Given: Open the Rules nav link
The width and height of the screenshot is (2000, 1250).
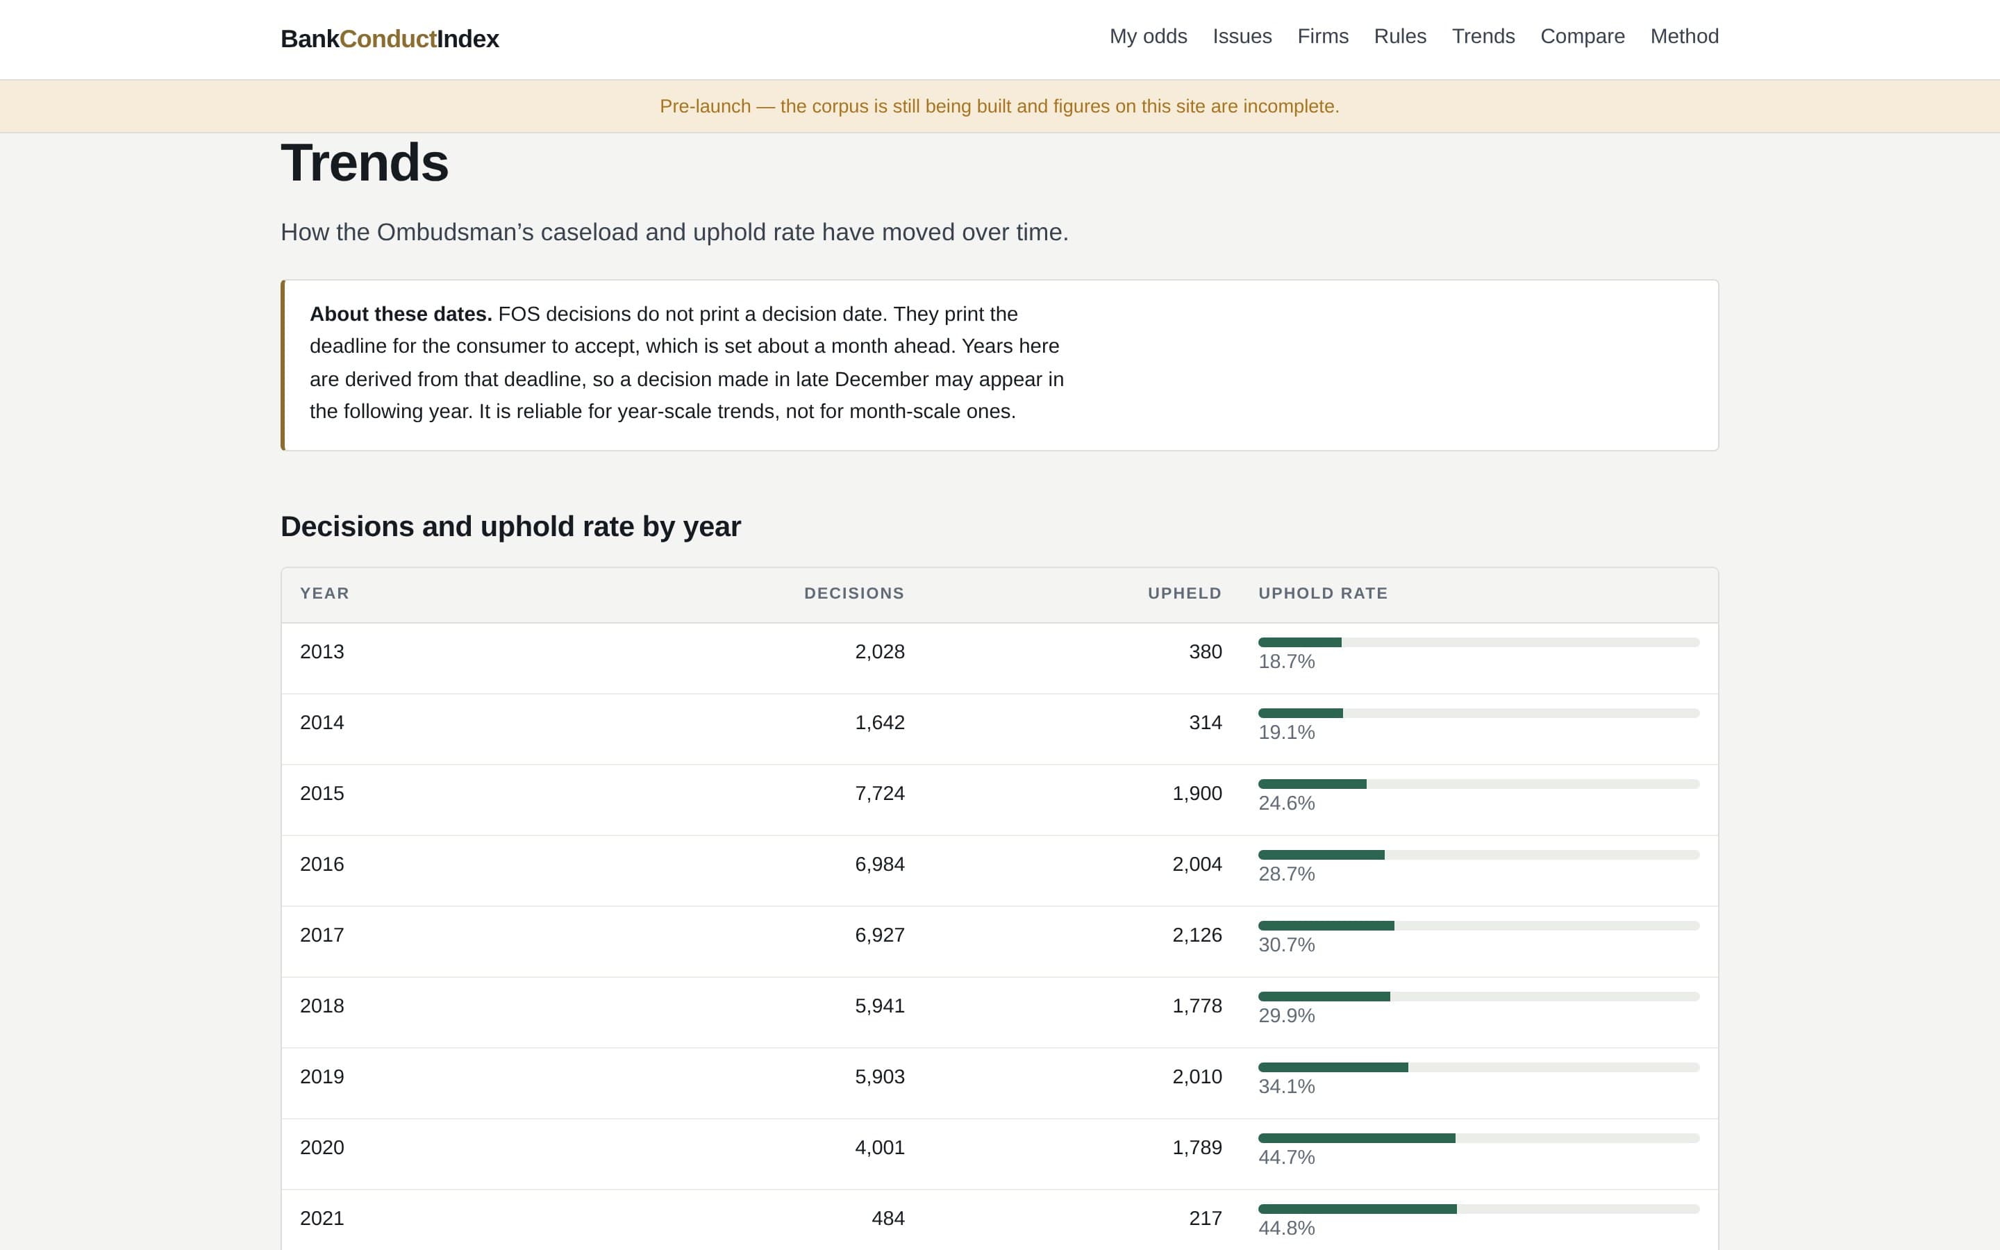Looking at the screenshot, I should click(1400, 36).
